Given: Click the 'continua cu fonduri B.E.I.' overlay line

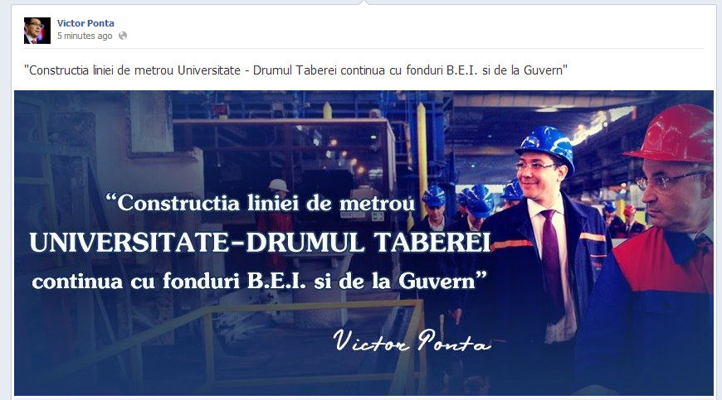Looking at the screenshot, I should point(259,281).
